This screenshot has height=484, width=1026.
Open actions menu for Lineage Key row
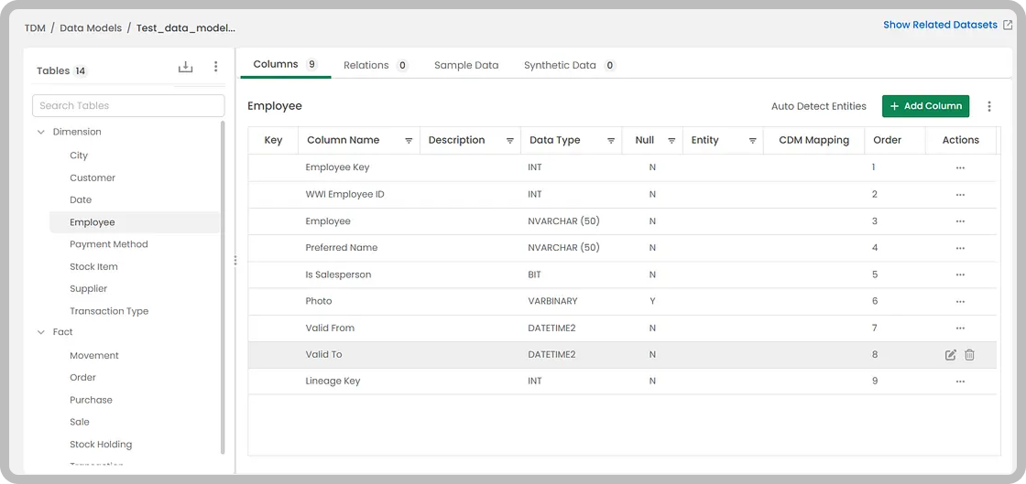pos(960,382)
